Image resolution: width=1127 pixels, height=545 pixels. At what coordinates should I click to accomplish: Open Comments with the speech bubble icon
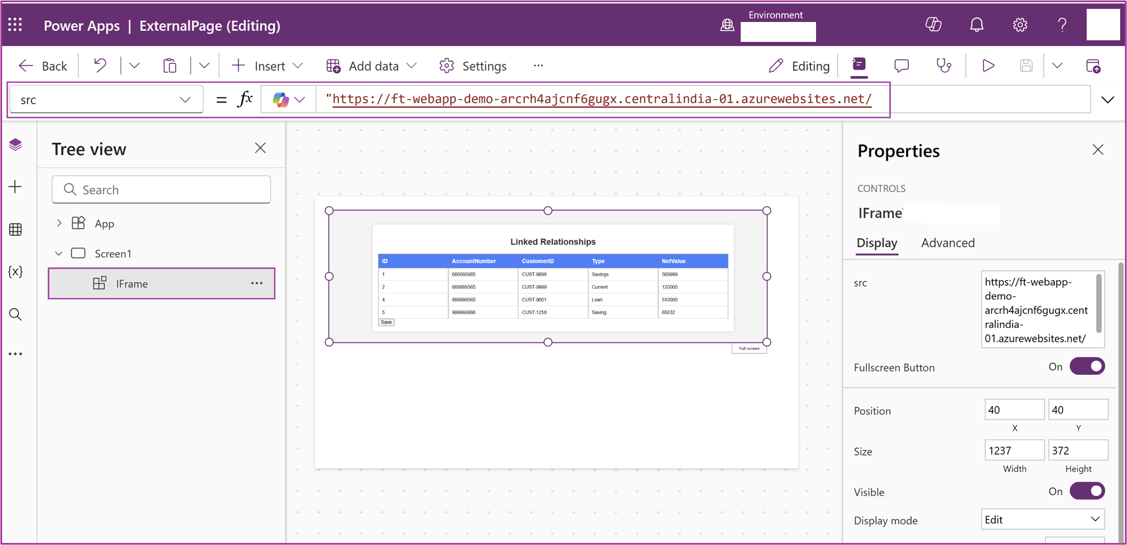click(901, 65)
